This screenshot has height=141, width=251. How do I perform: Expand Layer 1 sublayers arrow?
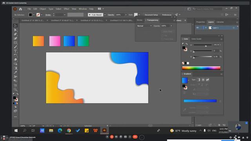(206, 28)
